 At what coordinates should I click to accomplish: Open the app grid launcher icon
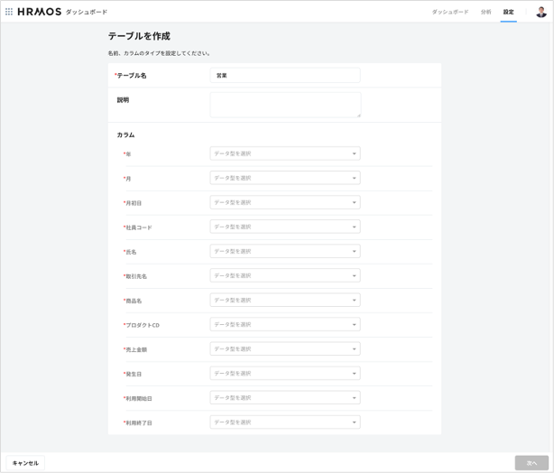(x=9, y=12)
